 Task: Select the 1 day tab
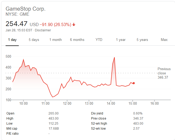[x=12, y=40]
